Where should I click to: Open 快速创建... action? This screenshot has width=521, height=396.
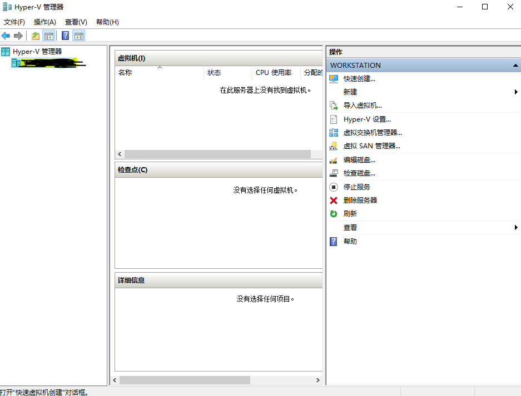click(359, 79)
